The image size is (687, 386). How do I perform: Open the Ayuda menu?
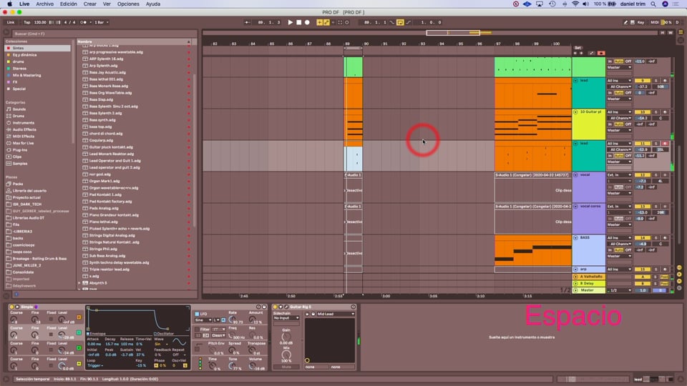[153, 4]
